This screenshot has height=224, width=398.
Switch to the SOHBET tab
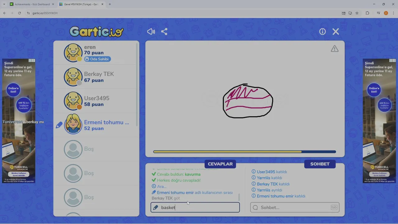tap(320, 164)
